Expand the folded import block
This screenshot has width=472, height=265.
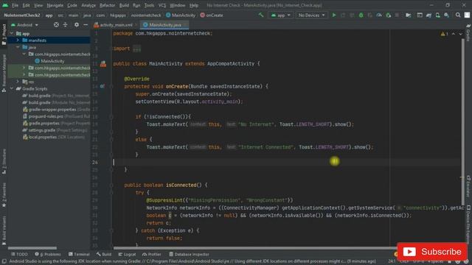click(x=136, y=49)
